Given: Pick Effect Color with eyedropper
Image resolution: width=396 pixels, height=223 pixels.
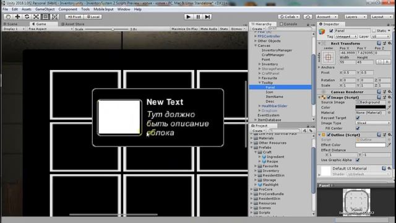Looking at the screenshot, I should (x=389, y=145).
